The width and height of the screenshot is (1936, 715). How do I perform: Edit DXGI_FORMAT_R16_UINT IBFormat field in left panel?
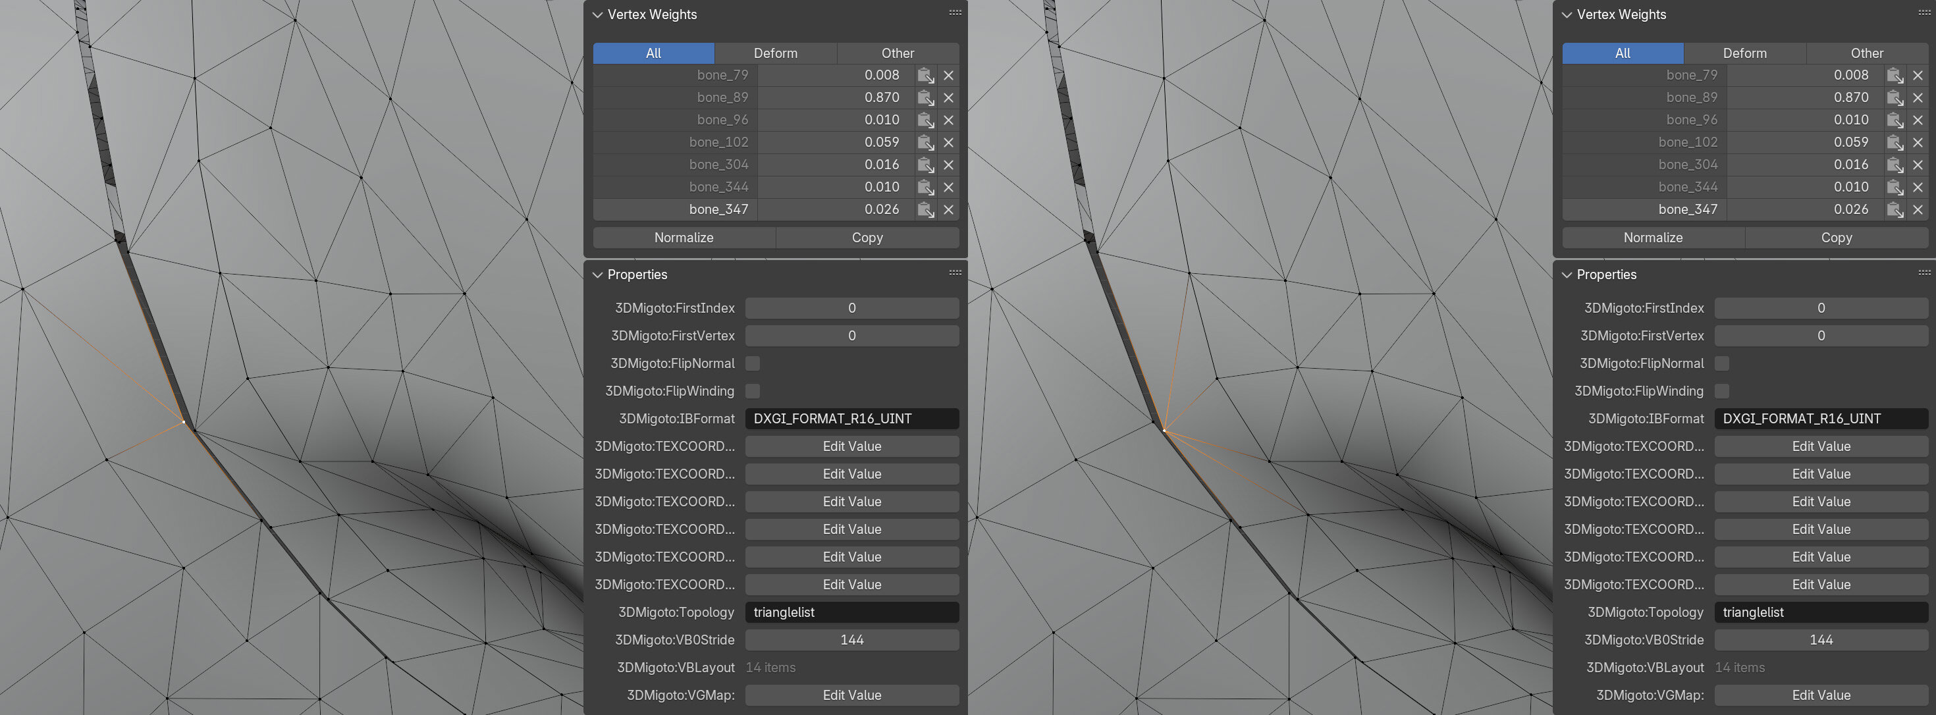(x=852, y=419)
